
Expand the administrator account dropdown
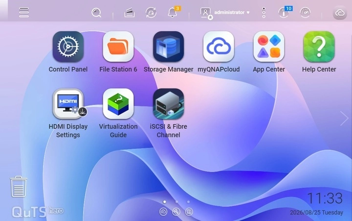tap(232, 12)
